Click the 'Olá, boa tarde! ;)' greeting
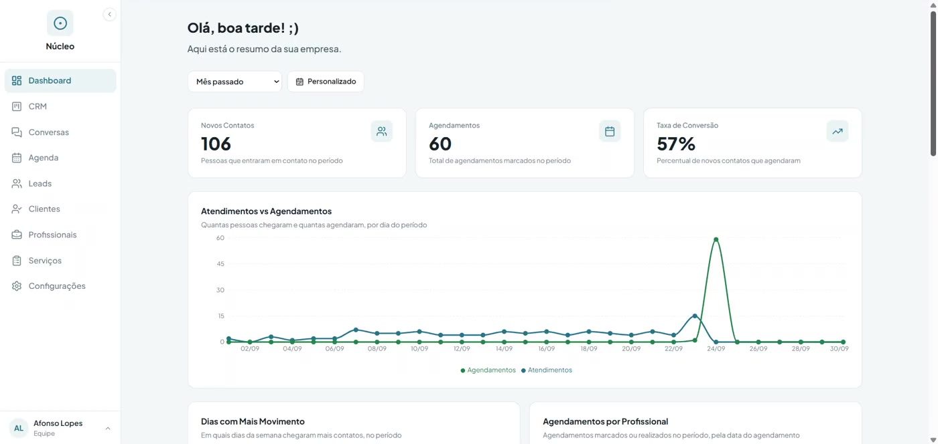 (x=243, y=28)
